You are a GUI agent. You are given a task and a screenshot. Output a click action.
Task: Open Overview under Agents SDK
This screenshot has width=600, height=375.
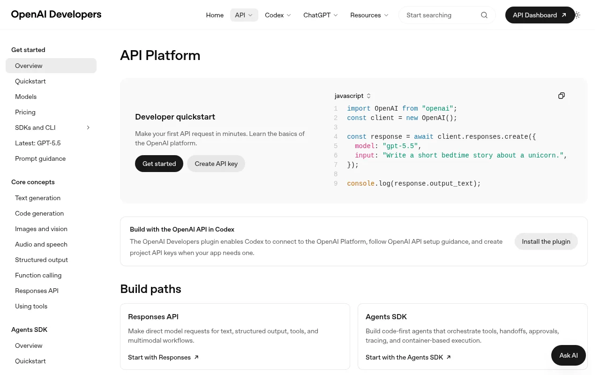pos(51,345)
